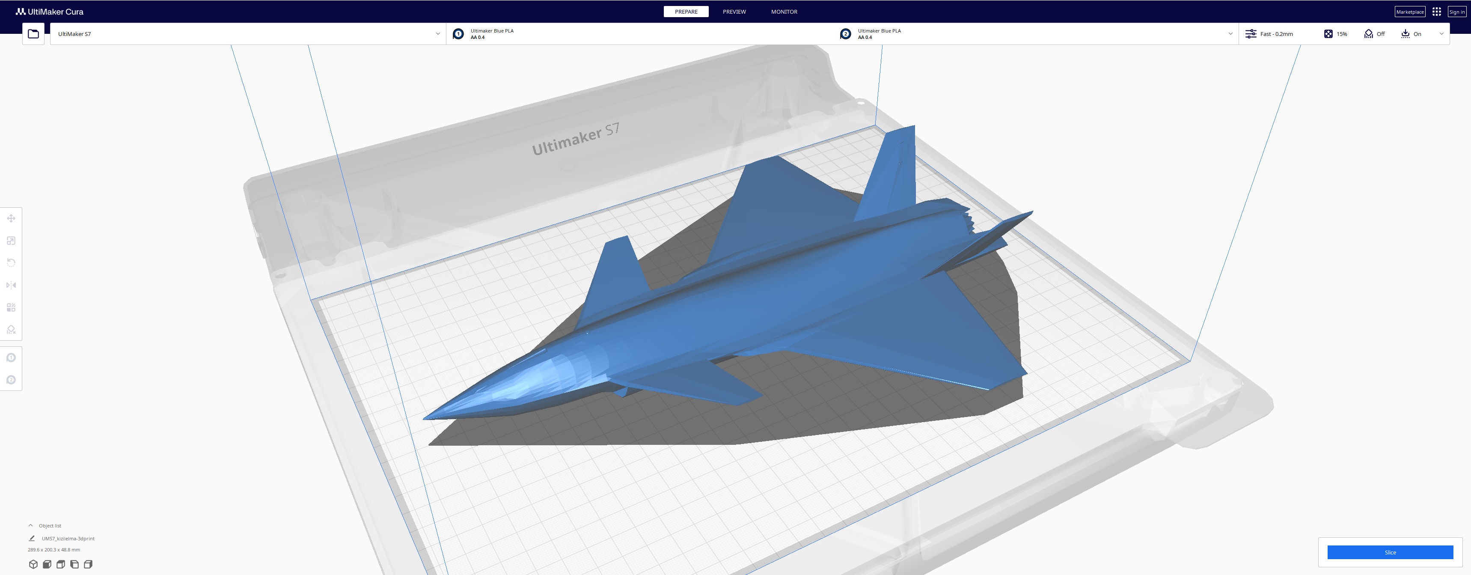Screen dimensions: 1471x575
Task: Switch to top view cube icon
Action: click(60, 564)
